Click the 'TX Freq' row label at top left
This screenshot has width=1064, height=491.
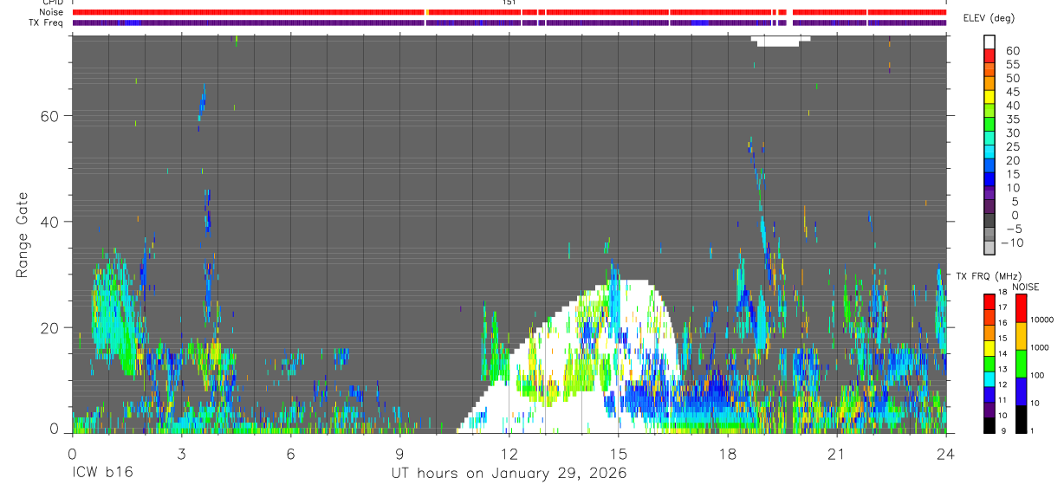point(47,23)
